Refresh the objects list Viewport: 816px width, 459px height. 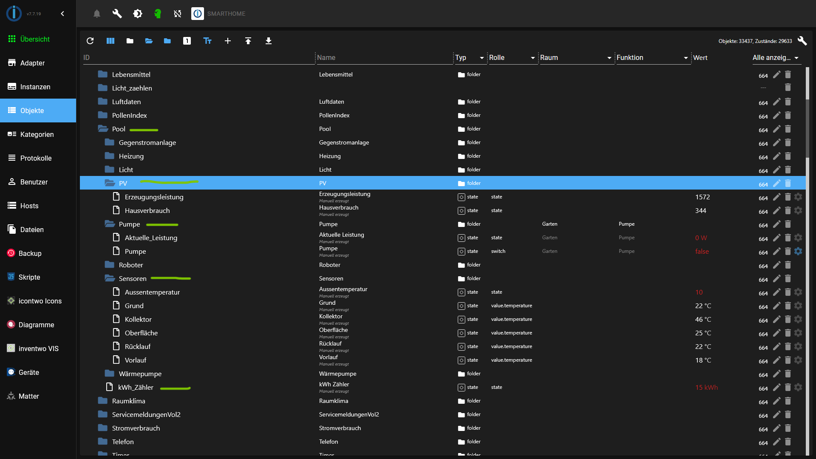point(90,41)
